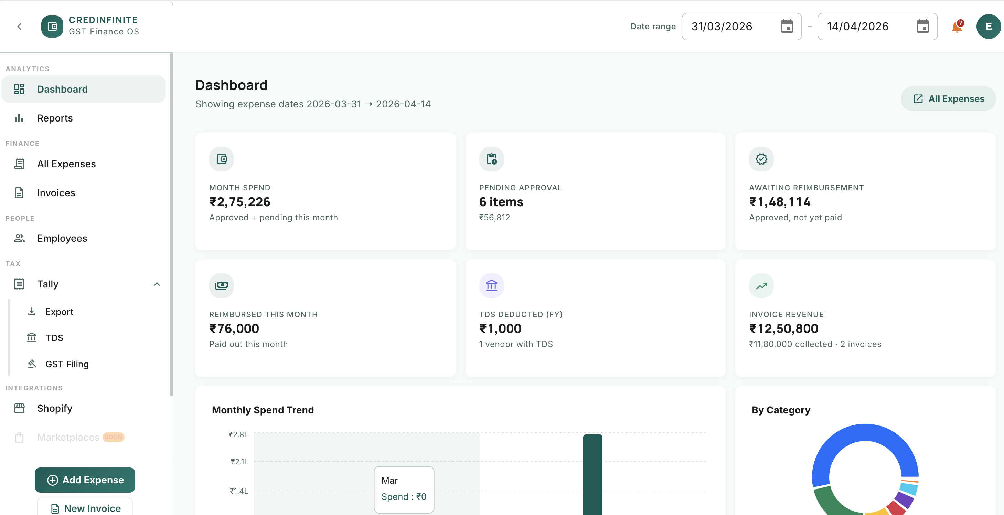Click the Add Expense button
The image size is (1004, 515).
tap(85, 480)
